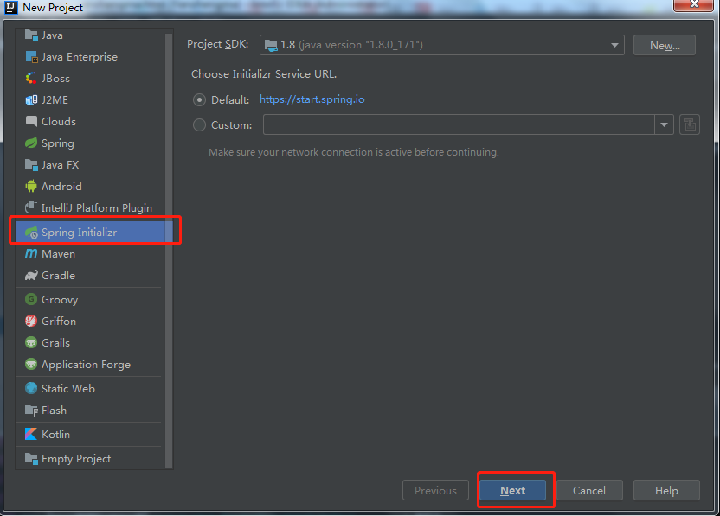The height and width of the screenshot is (516, 720).
Task: Select Maven in the project list
Action: point(90,253)
